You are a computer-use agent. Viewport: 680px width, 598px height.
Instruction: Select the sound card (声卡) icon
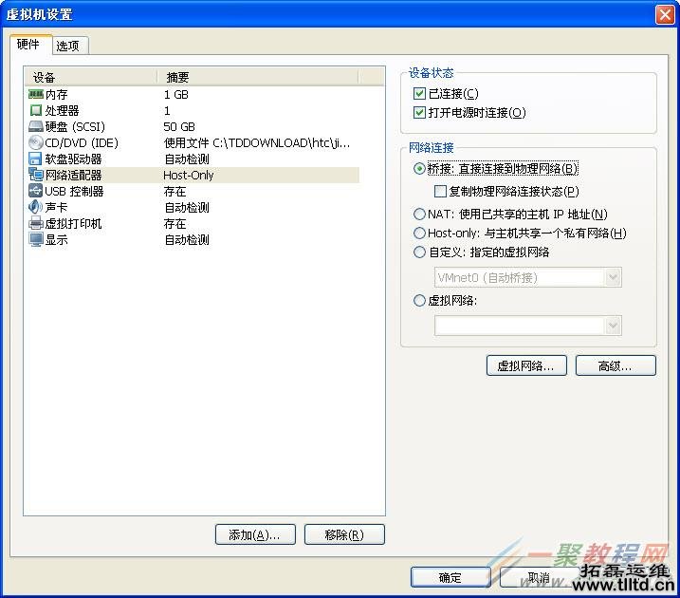click(x=35, y=207)
